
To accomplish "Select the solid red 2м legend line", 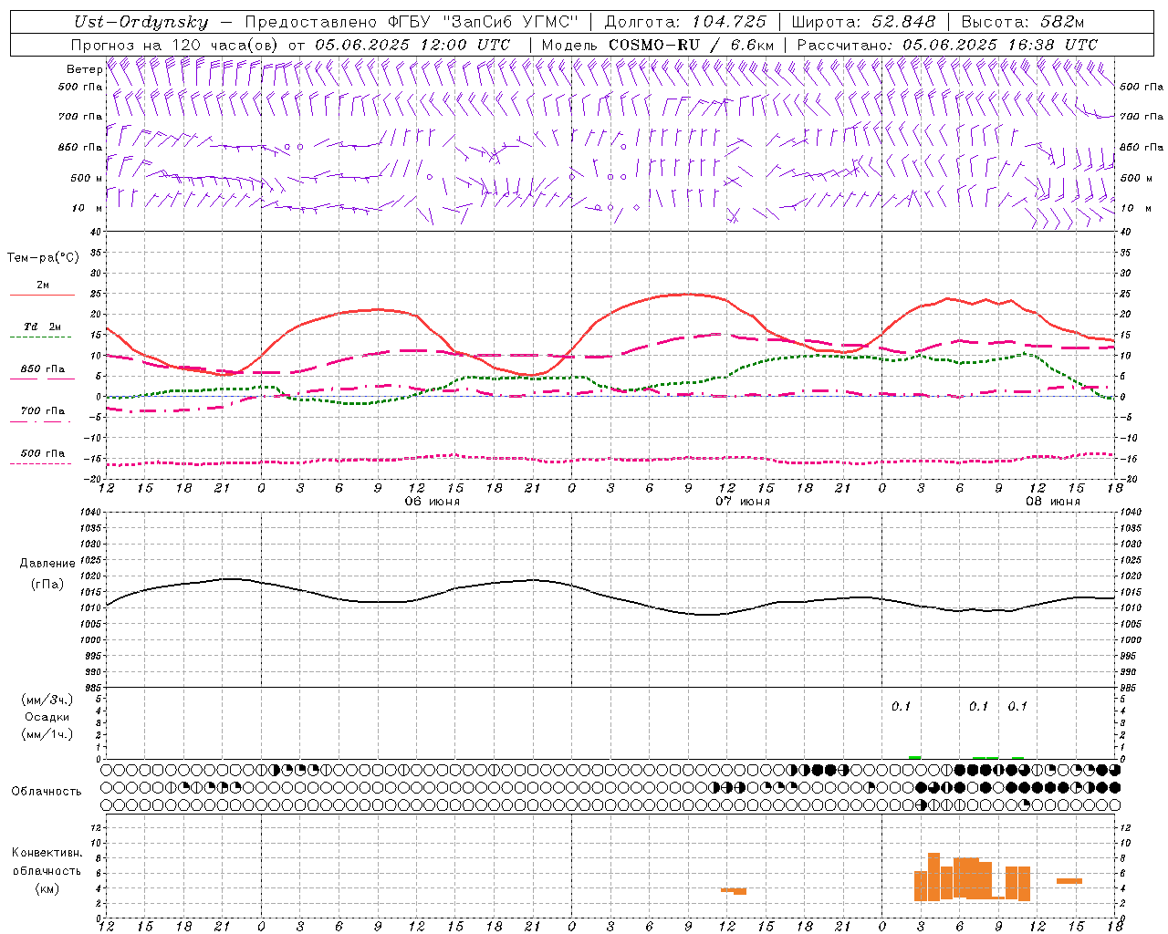I will coord(42,296).
